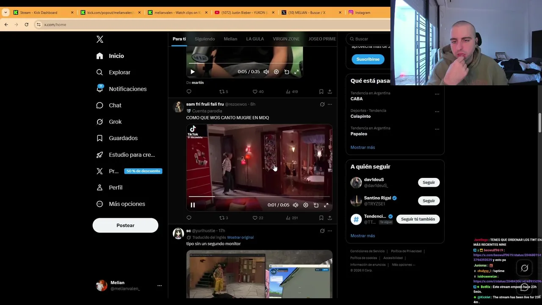This screenshot has width=542, height=305.
Task: Open Inicio in the X sidebar
Action: point(110,56)
